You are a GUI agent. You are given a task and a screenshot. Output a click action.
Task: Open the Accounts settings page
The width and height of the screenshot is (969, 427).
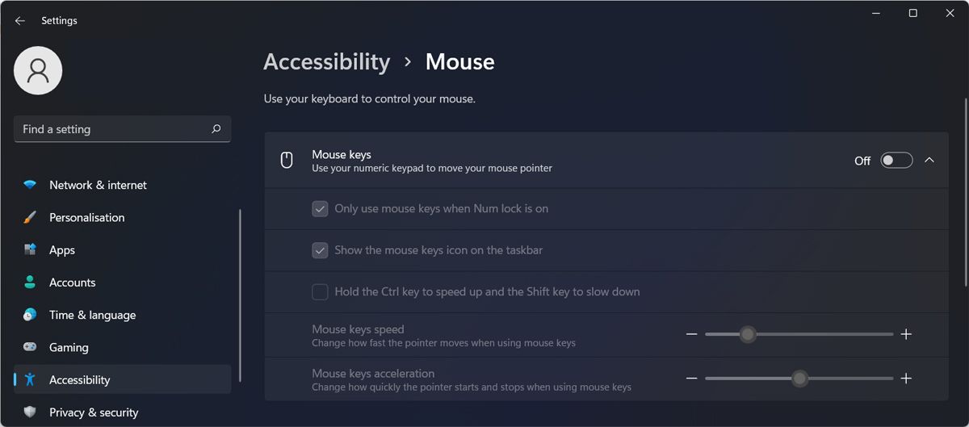tap(72, 283)
